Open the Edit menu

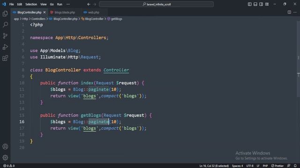point(20,4)
